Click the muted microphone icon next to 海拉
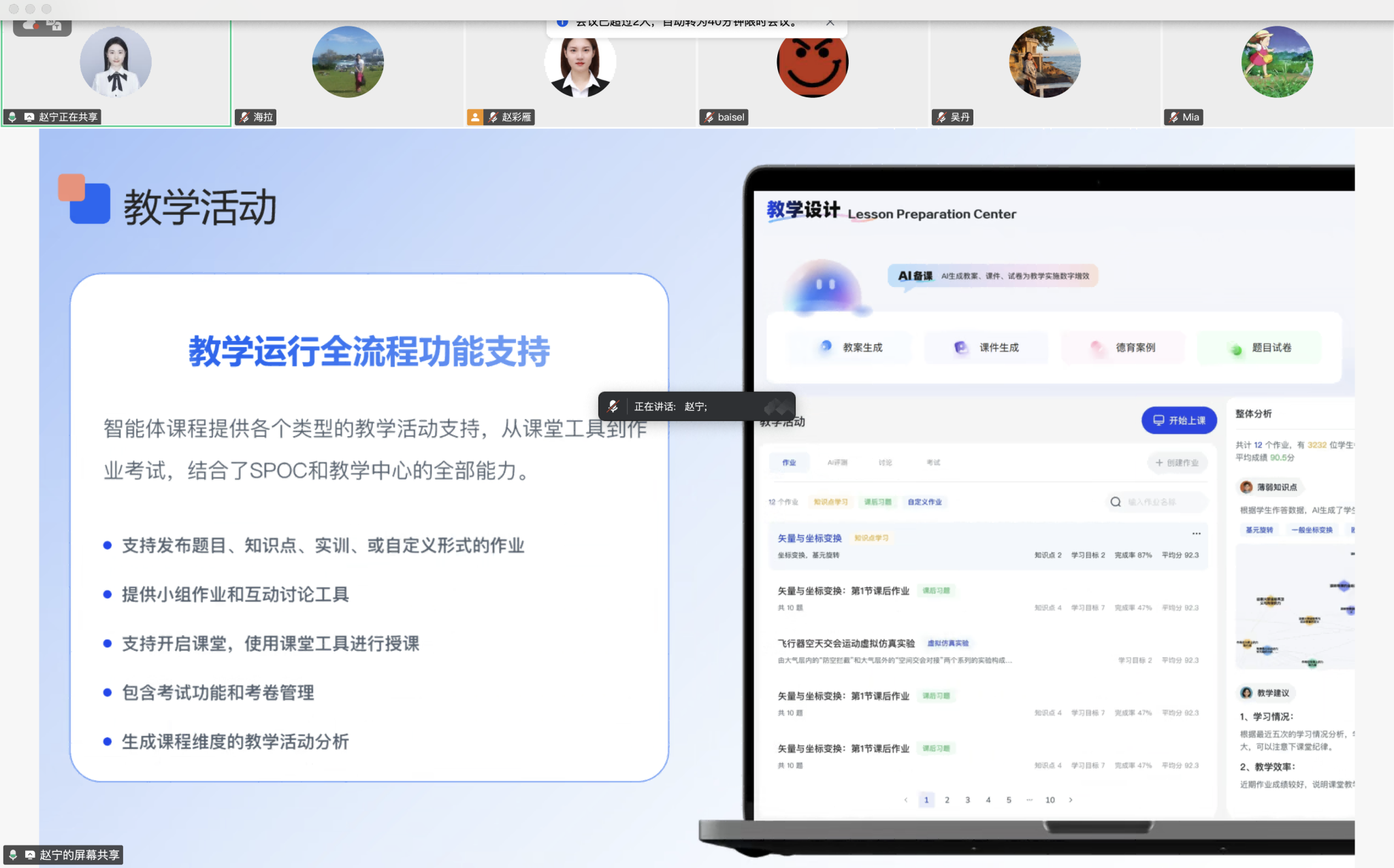This screenshot has height=868, width=1394. (x=244, y=117)
